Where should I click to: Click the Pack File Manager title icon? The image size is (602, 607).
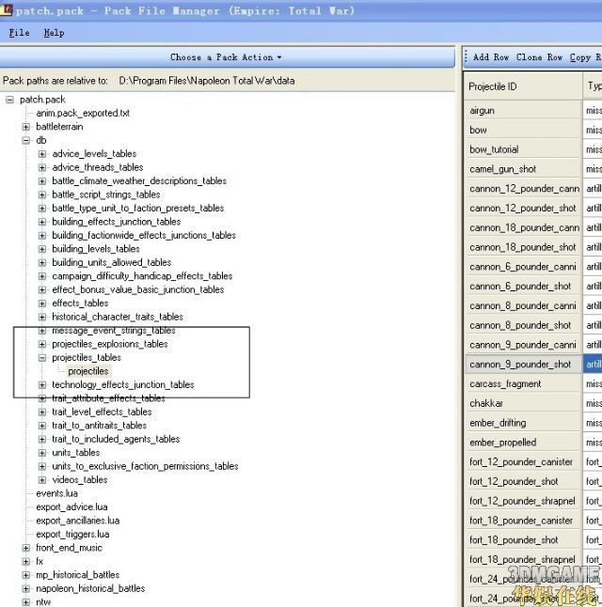(6, 9)
